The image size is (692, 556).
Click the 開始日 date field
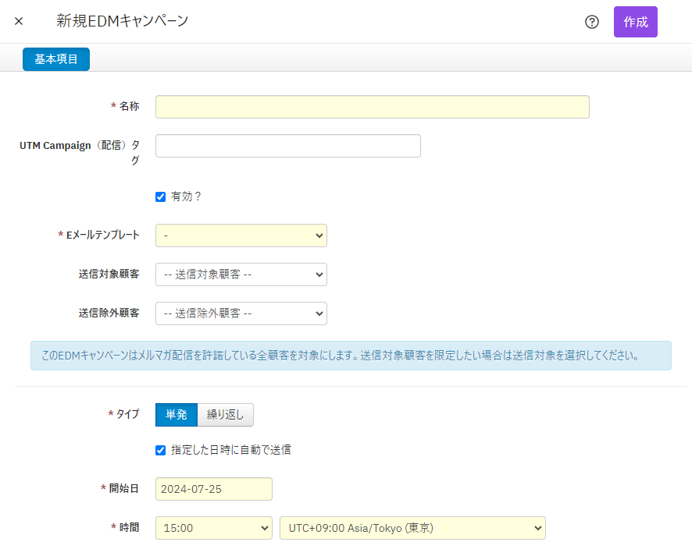[x=213, y=489]
